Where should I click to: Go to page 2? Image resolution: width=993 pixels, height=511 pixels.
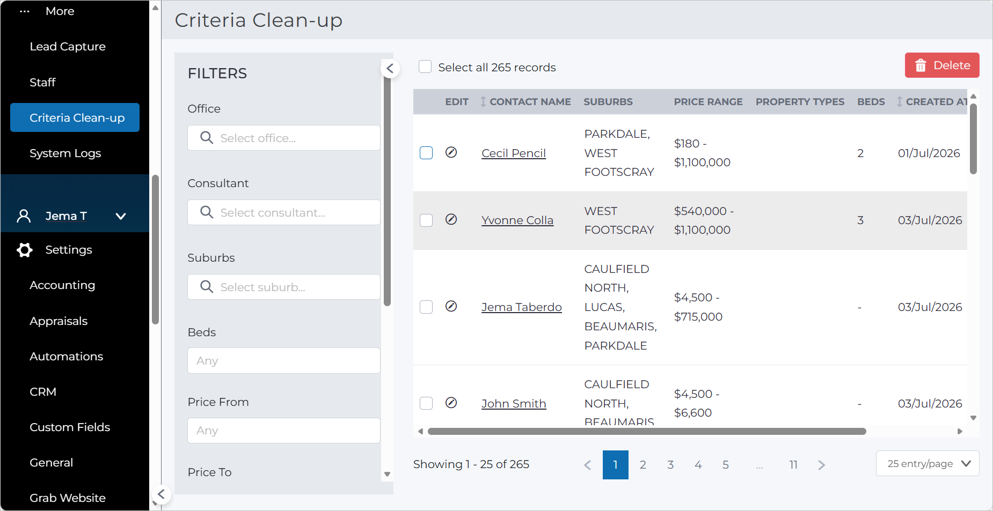[x=643, y=465]
